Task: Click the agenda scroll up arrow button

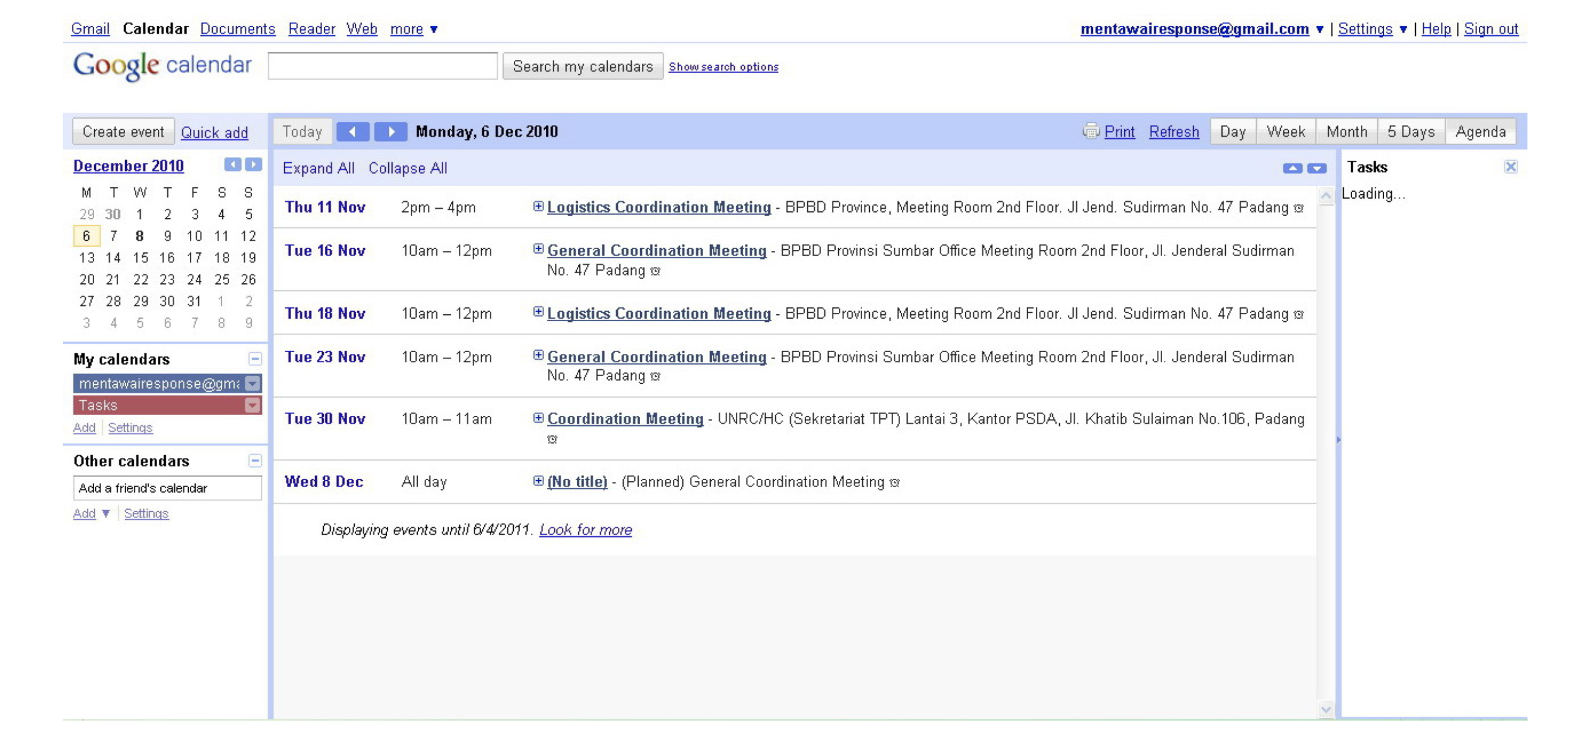Action: (x=1291, y=168)
